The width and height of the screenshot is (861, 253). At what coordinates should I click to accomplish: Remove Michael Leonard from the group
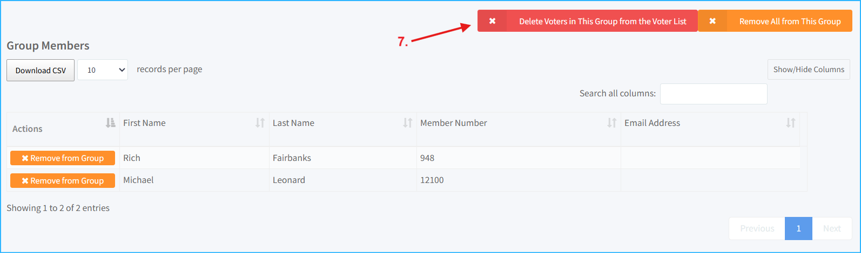tap(63, 181)
